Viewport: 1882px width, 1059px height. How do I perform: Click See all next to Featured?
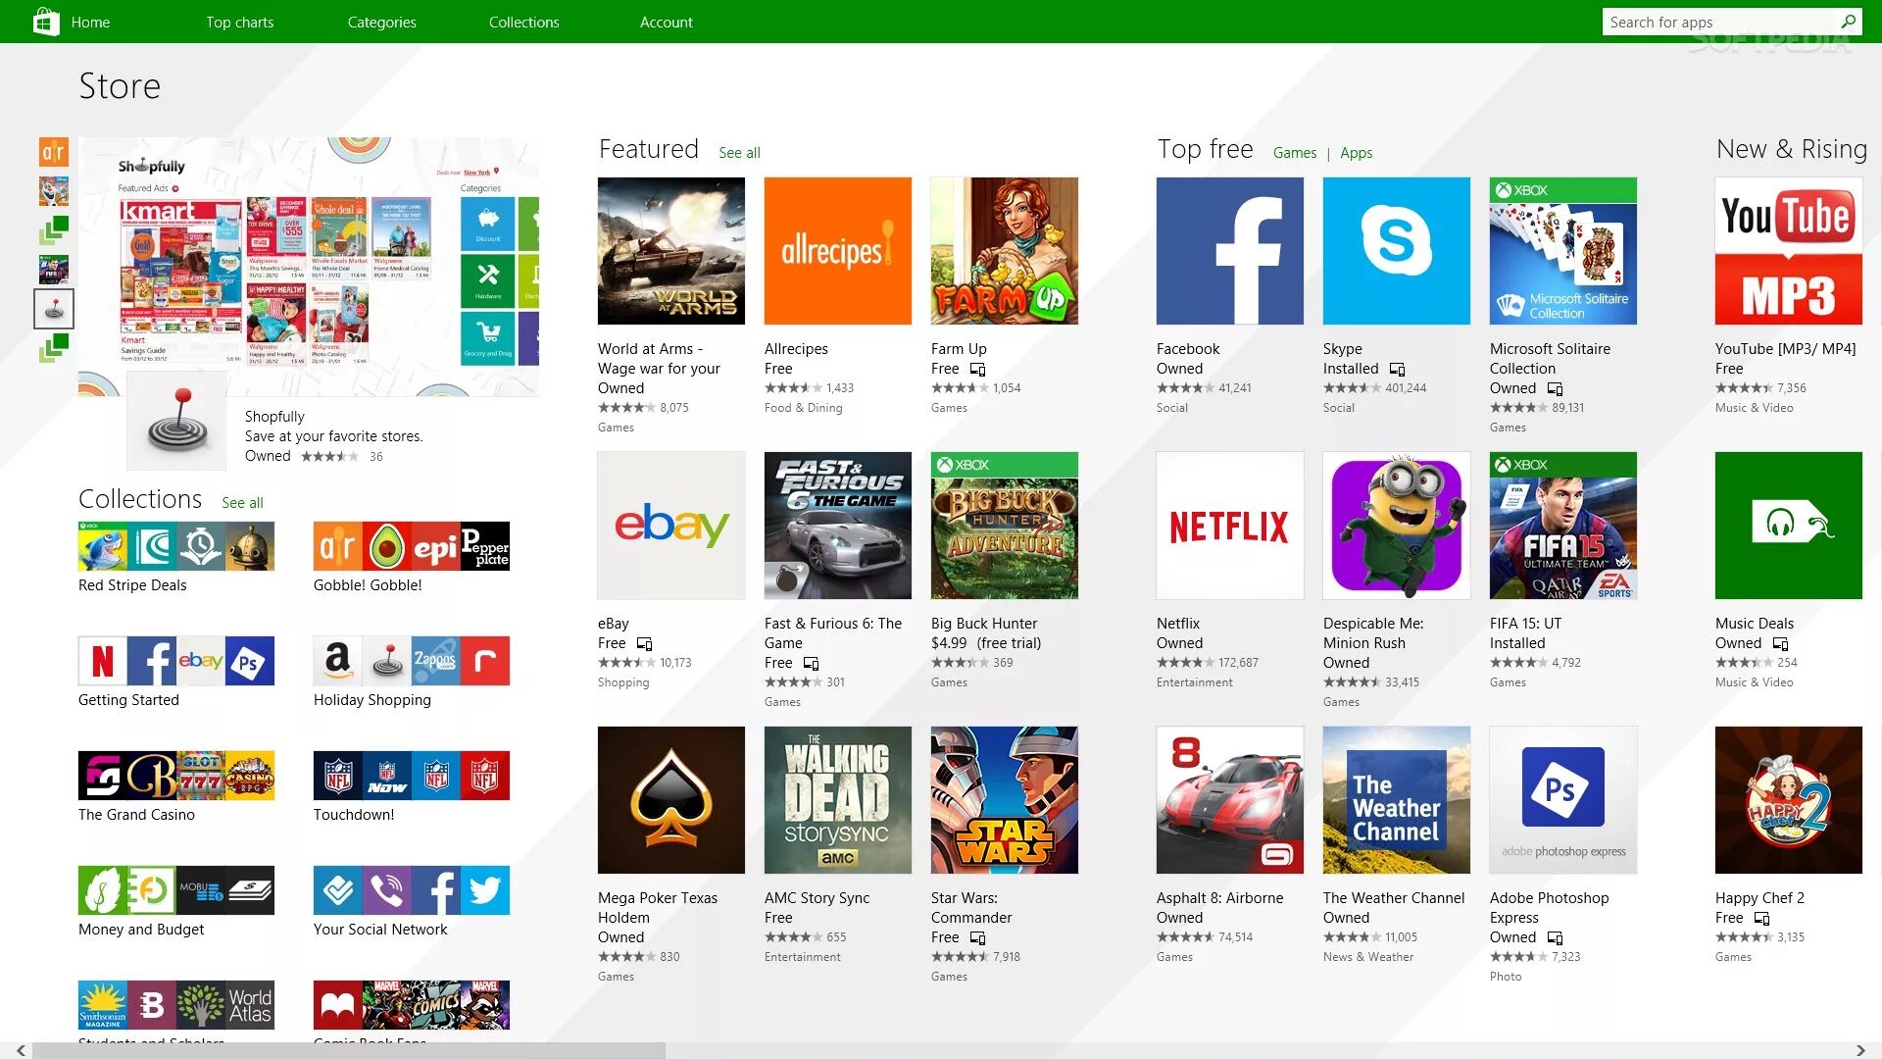[x=739, y=153]
